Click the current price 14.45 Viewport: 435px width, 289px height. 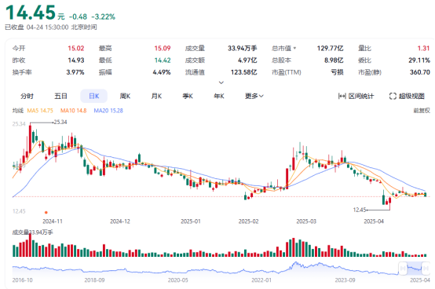(31, 13)
